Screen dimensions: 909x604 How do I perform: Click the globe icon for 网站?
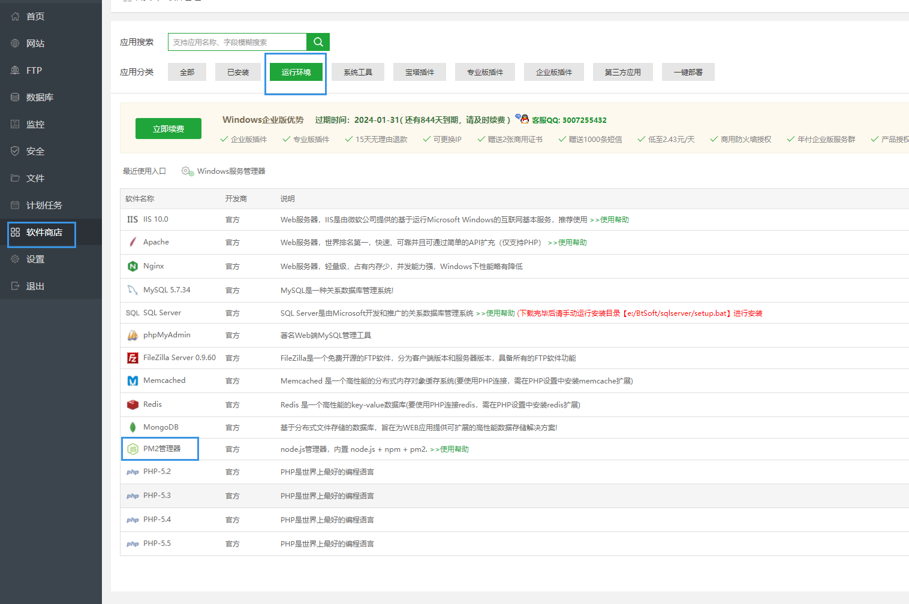pos(15,43)
